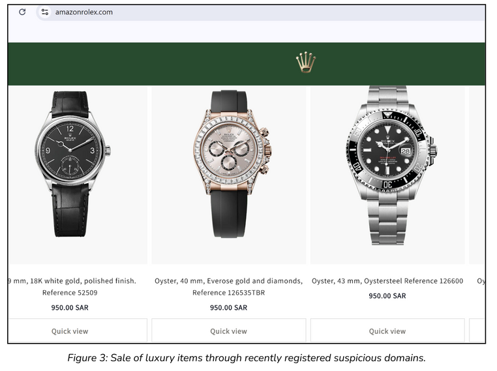Select the Everose gold diamond watch image
The height and width of the screenshot is (371, 497).
point(232,164)
